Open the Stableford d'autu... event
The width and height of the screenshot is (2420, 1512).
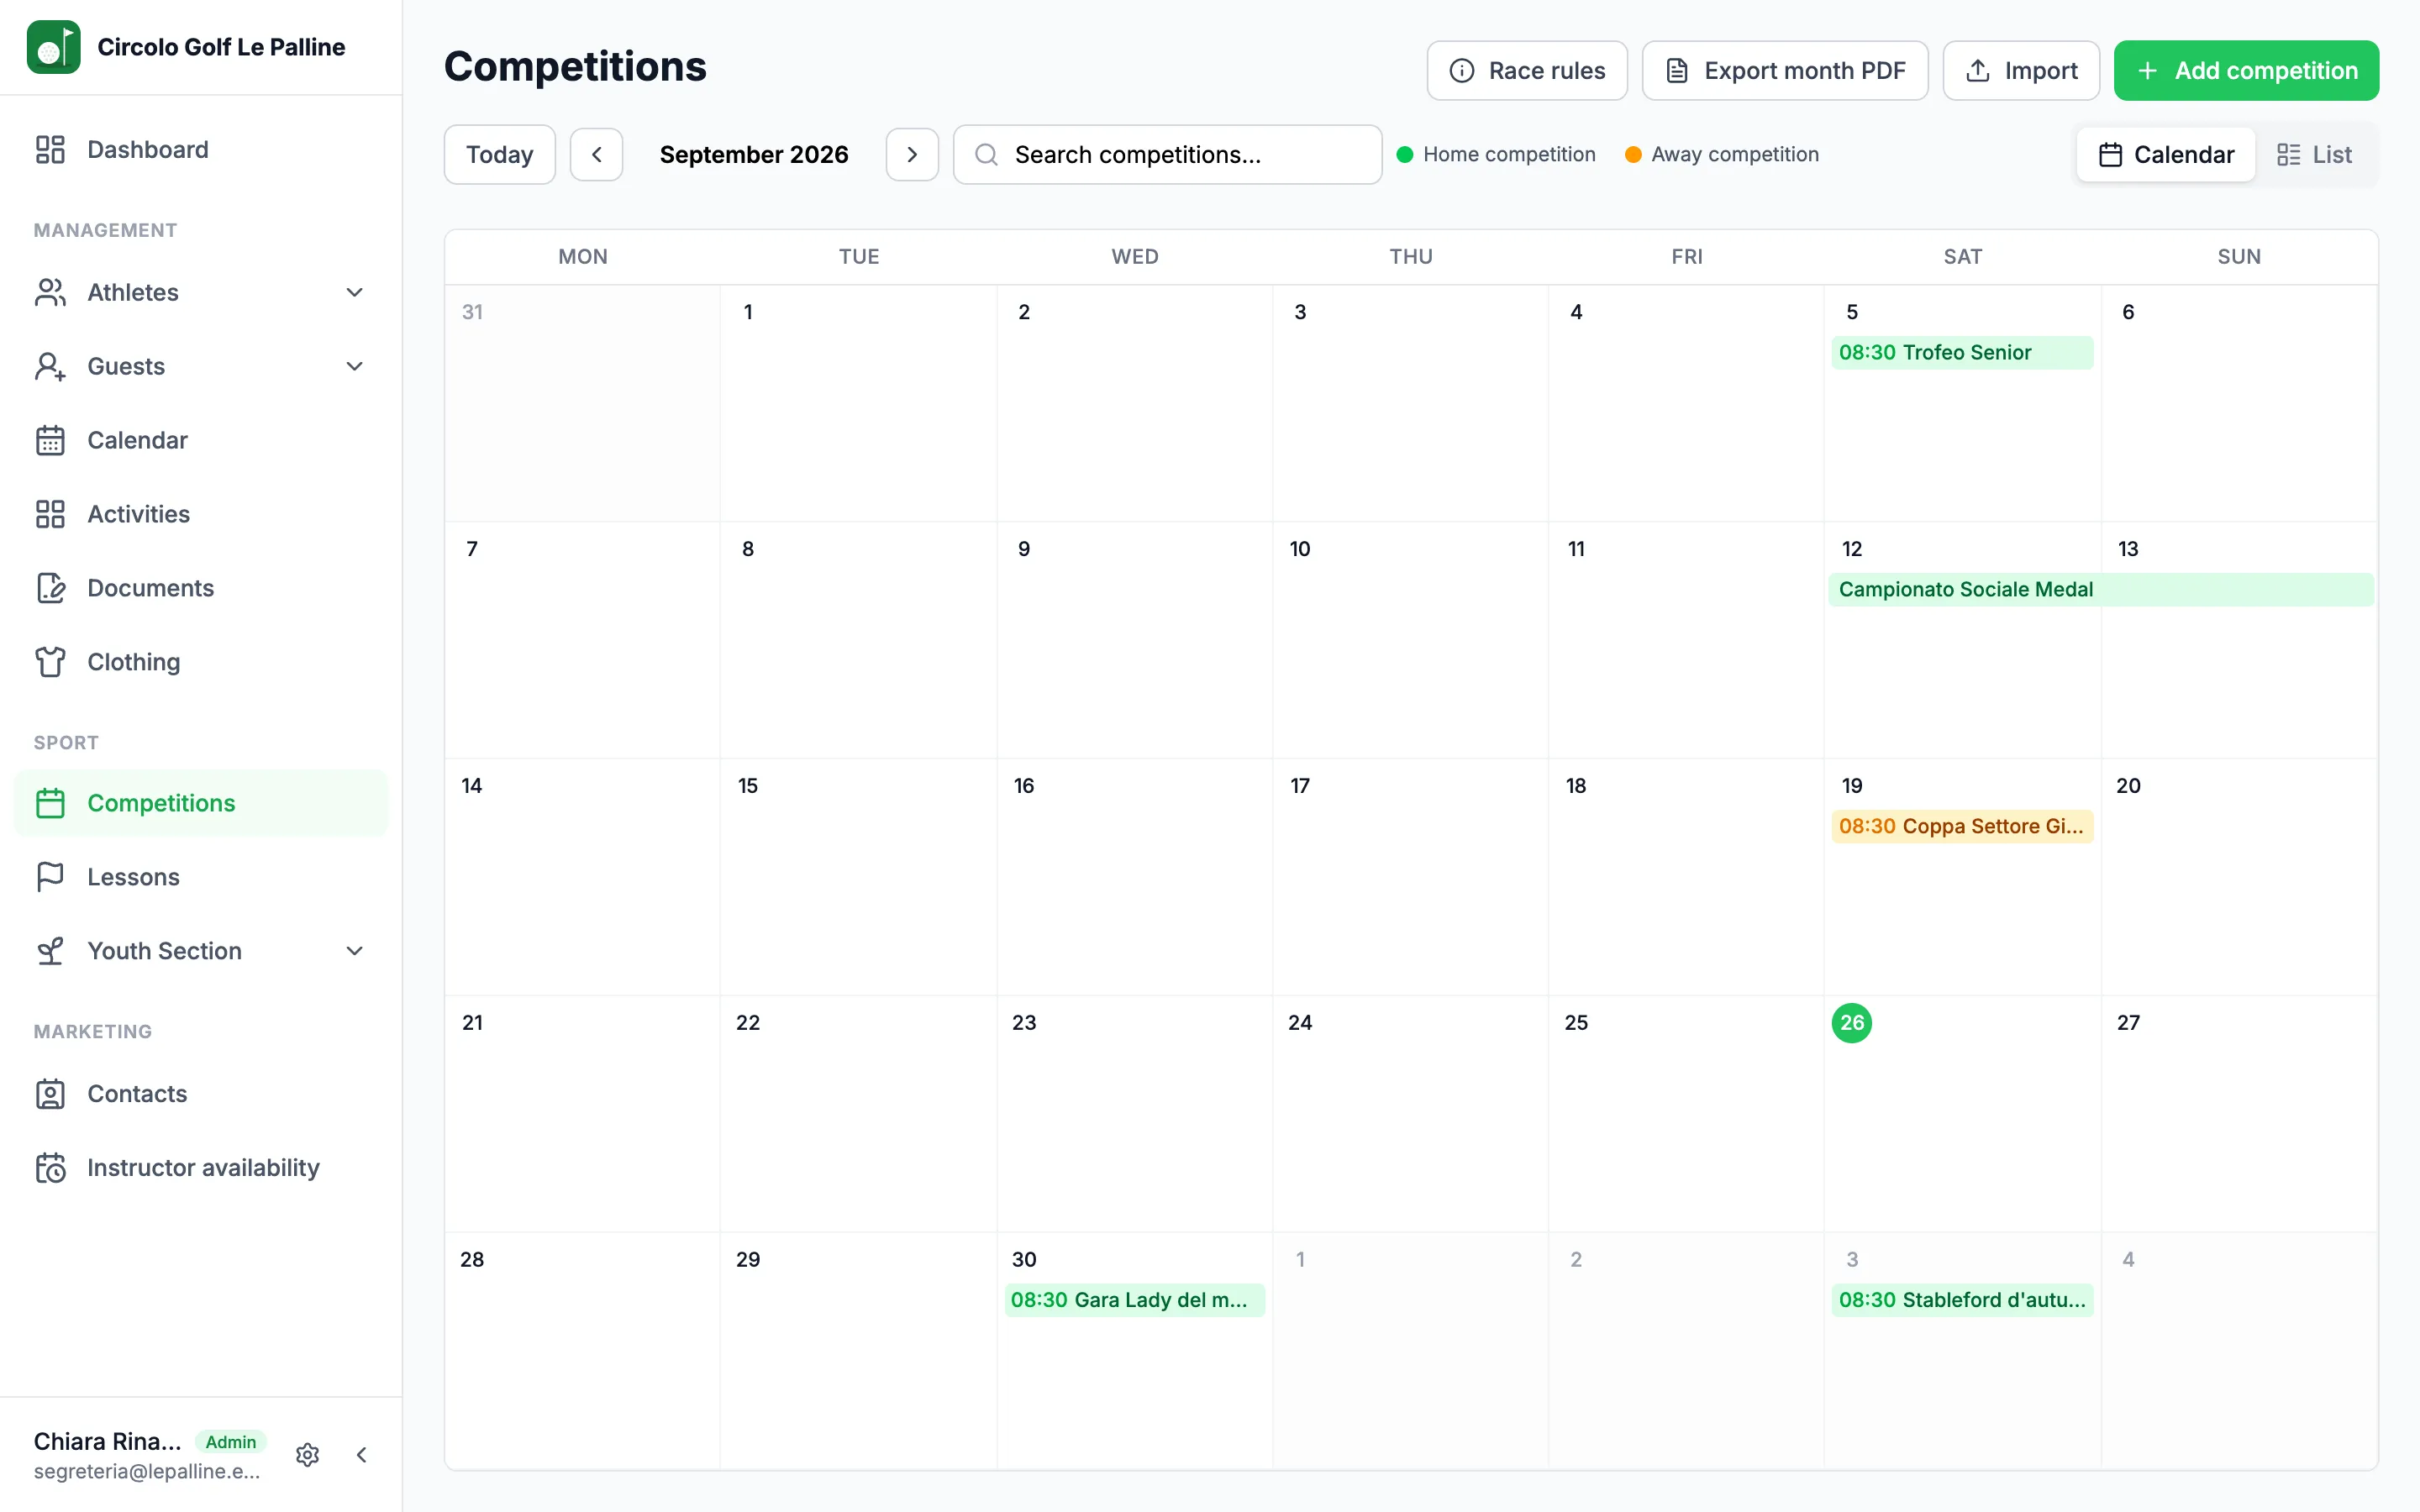(x=1962, y=1300)
